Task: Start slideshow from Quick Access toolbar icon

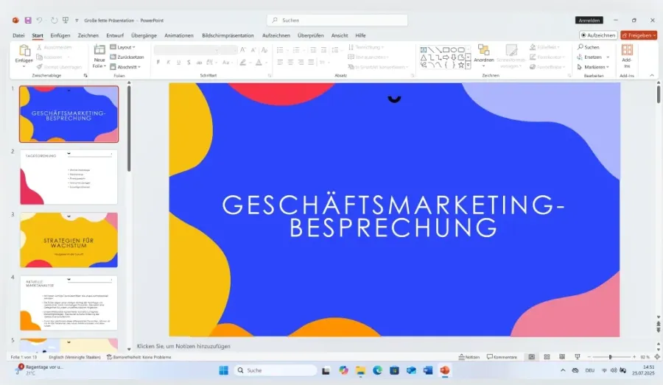Action: [x=66, y=21]
